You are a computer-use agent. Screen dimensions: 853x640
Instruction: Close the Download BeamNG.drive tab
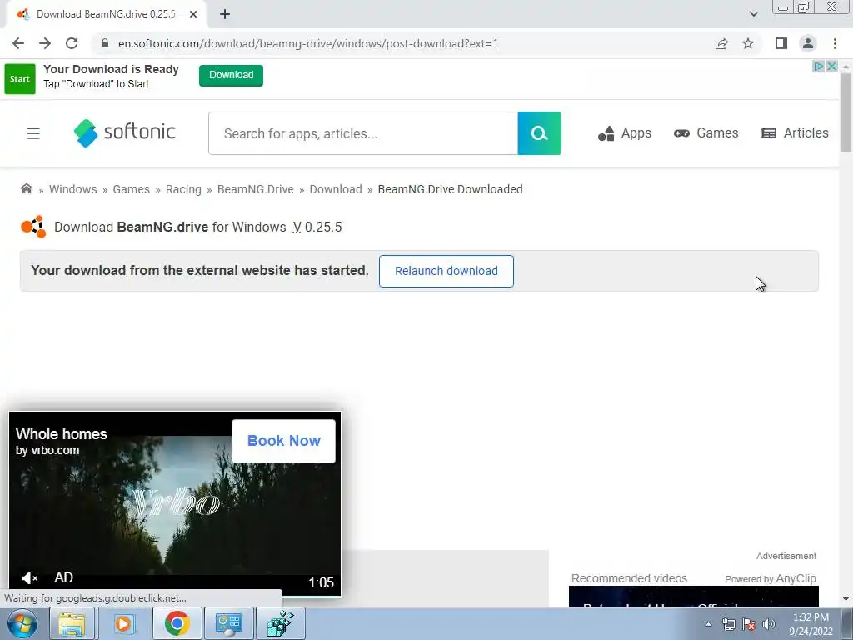point(193,14)
